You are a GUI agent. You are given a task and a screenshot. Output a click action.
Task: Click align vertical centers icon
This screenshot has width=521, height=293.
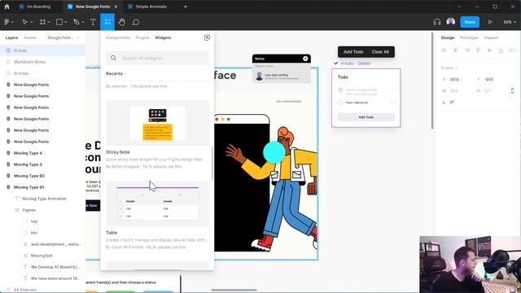(489, 50)
